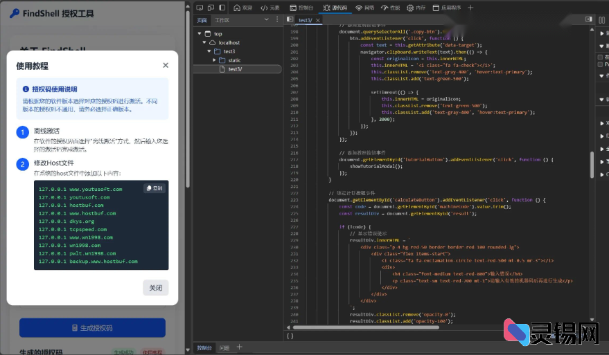The image size is (609, 355).
Task: Close the tutorial modal with X icon
Action: click(165, 66)
